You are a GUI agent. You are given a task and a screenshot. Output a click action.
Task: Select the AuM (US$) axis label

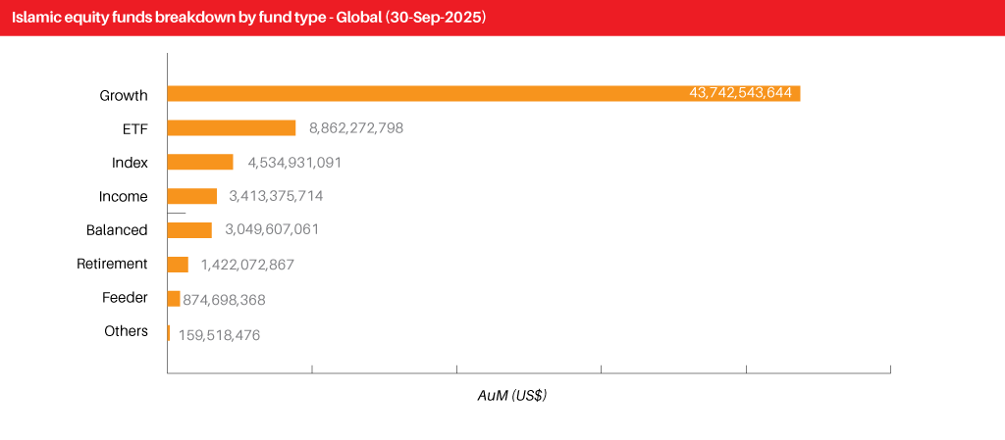[x=511, y=396]
